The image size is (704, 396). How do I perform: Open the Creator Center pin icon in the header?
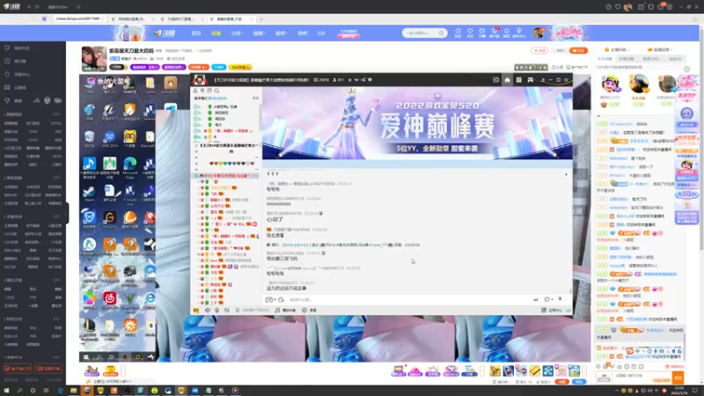point(518,33)
